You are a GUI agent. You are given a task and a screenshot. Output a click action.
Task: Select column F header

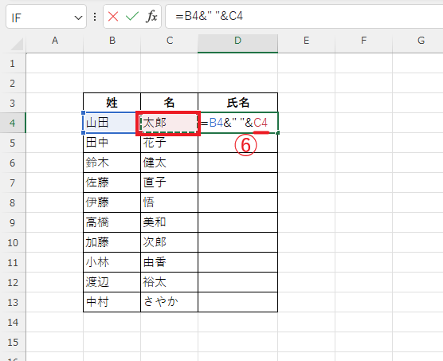coord(363,41)
